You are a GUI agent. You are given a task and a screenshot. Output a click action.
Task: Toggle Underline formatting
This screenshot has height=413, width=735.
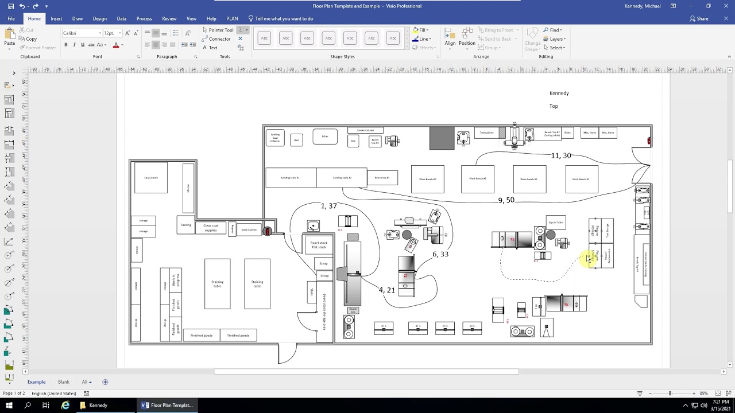click(x=82, y=45)
